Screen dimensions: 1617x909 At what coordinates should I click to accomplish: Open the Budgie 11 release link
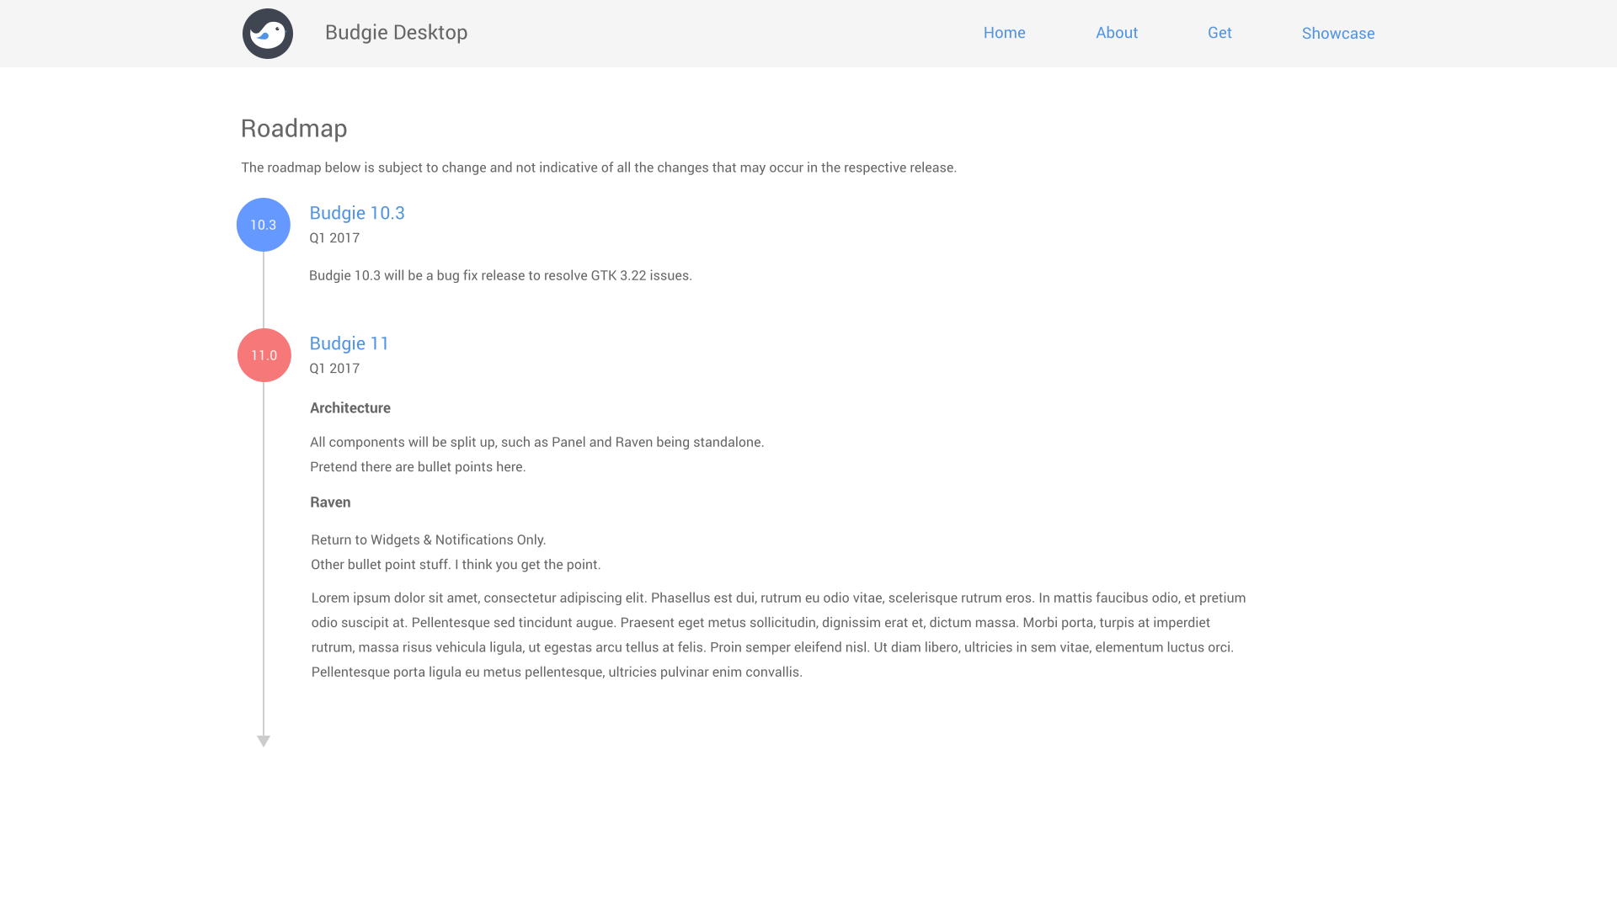tap(350, 343)
